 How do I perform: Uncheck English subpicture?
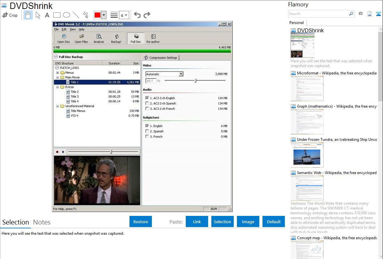pyautogui.click(x=147, y=126)
